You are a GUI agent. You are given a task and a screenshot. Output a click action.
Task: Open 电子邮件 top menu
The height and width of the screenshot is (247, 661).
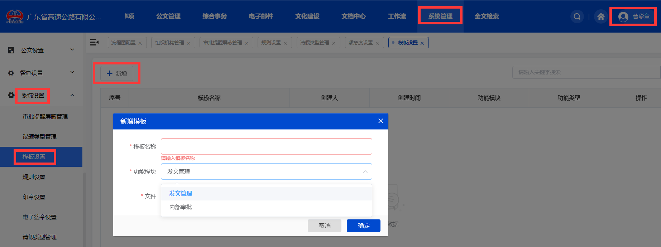(261, 16)
